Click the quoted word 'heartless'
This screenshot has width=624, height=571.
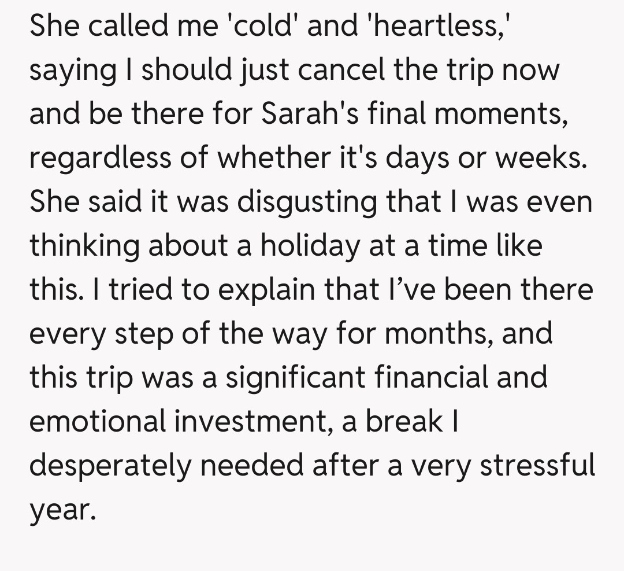point(431,27)
